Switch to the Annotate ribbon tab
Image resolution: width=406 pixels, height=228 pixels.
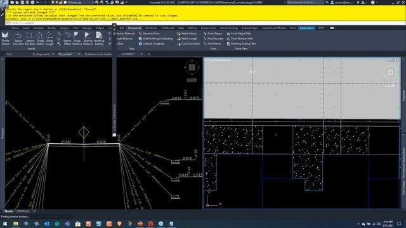[x=38, y=28]
